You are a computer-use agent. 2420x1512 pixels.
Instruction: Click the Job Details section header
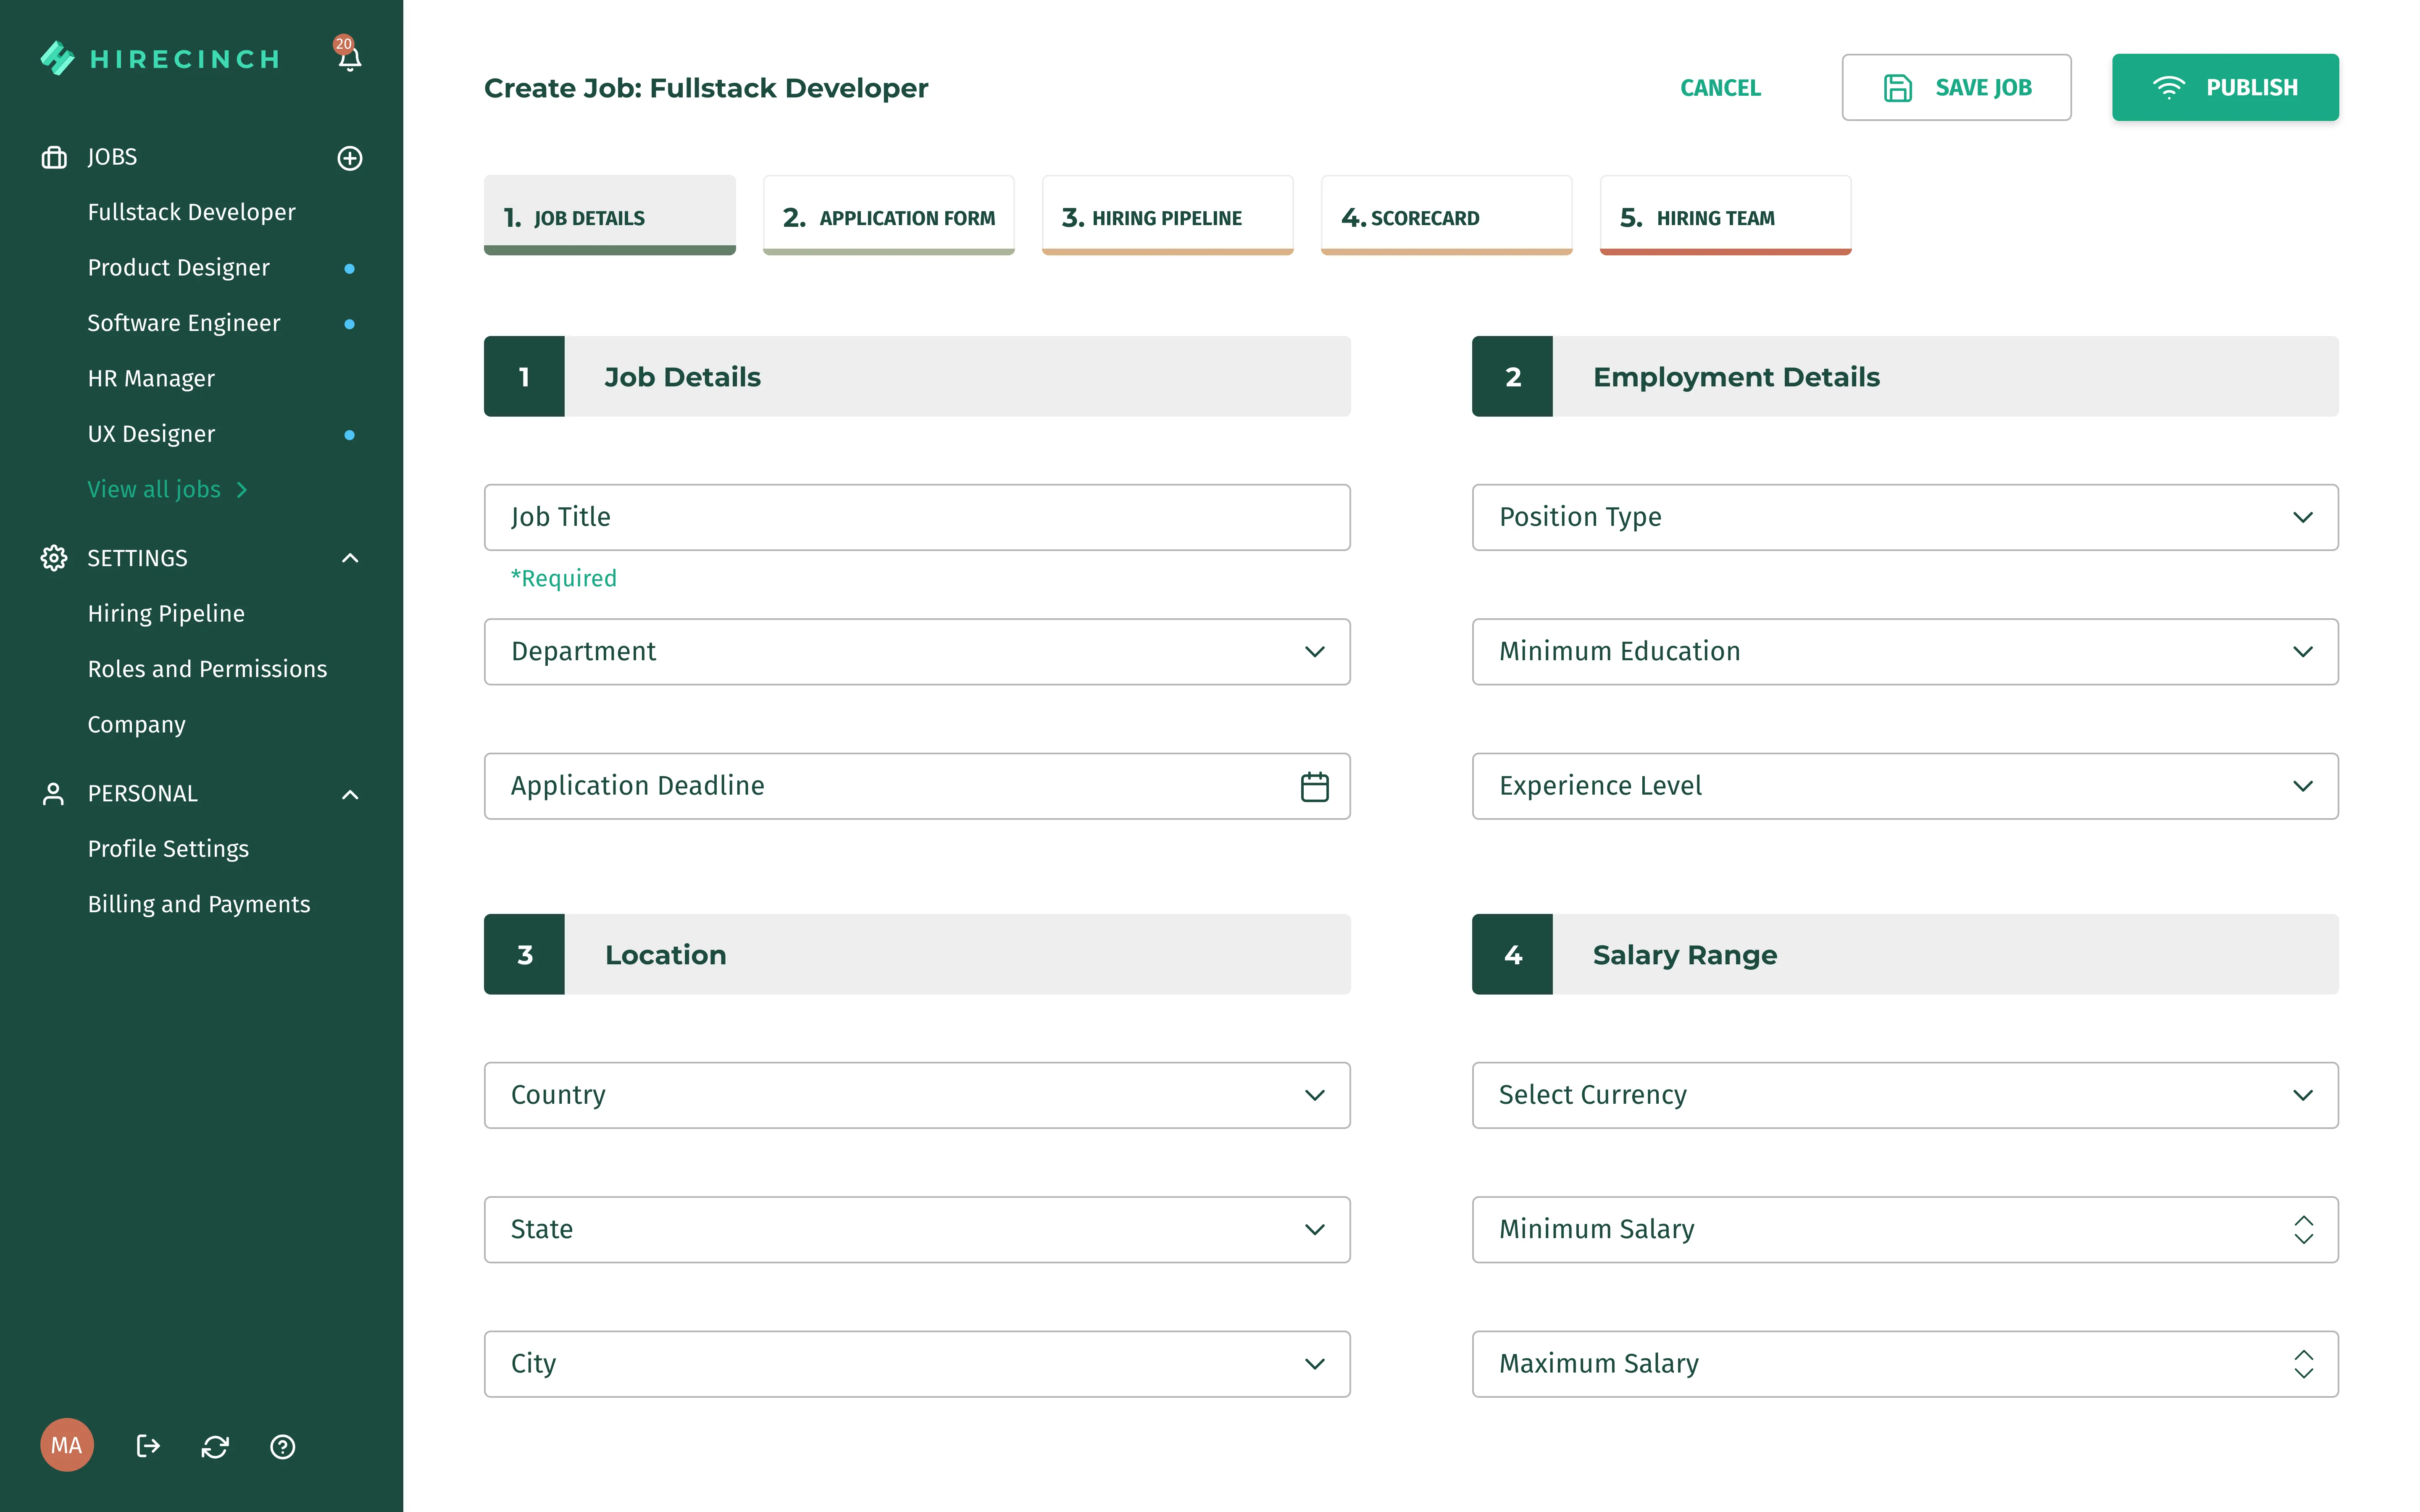coord(917,376)
